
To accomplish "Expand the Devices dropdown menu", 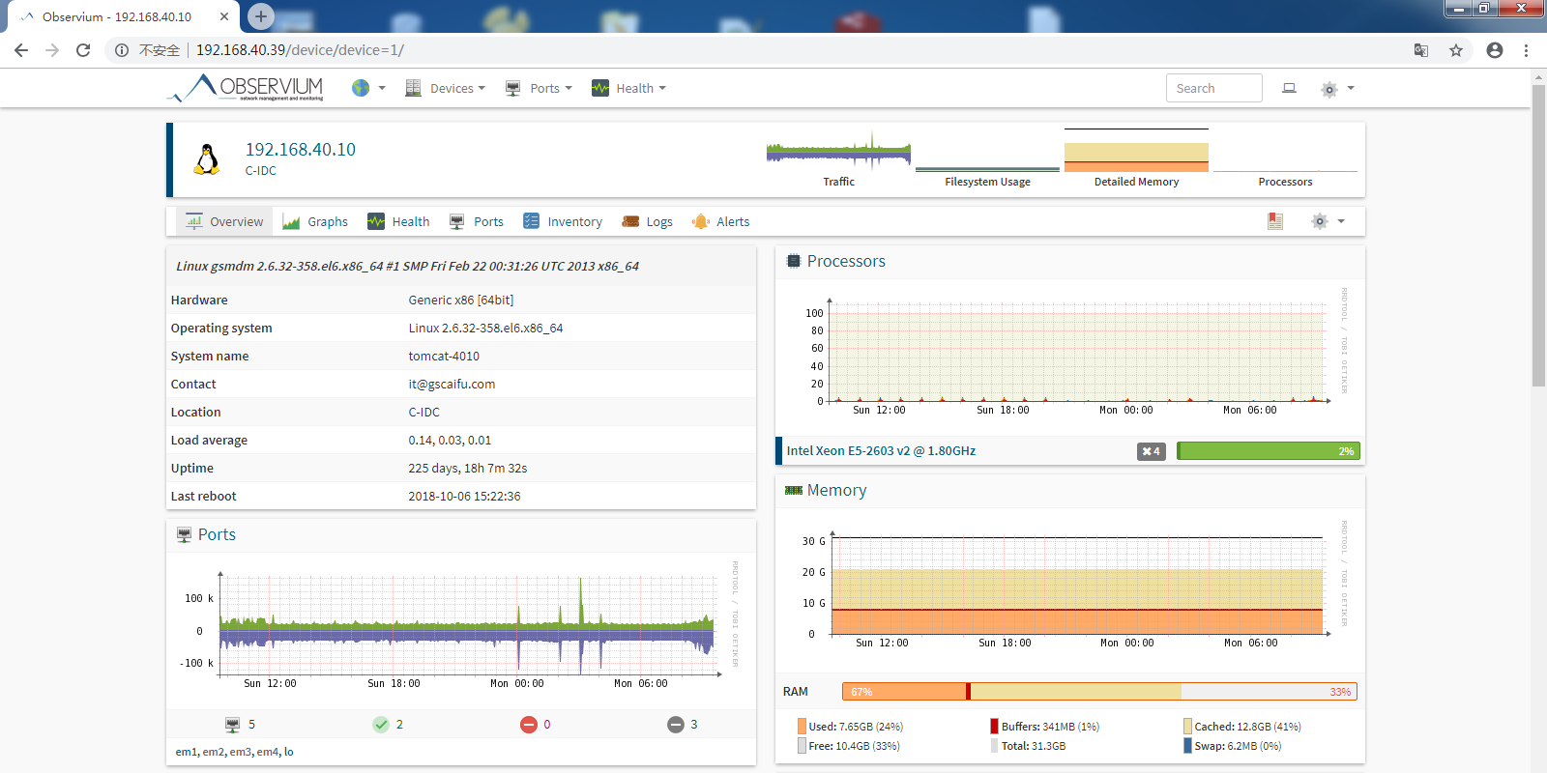I will (457, 88).
